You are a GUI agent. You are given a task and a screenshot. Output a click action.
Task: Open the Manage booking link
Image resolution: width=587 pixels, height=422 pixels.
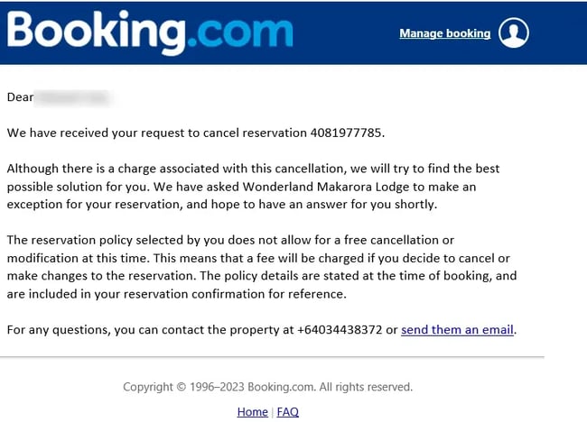[x=444, y=33]
